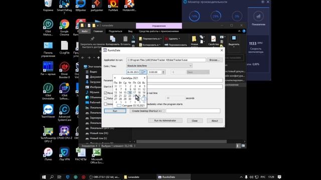321x180 pixels.
Task: Go to next month in calendar
Action: (x=144, y=78)
